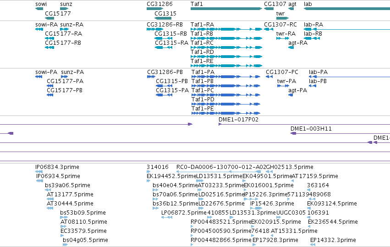The height and width of the screenshot is (247, 390).
Task: Select EST 'EK093124.5prime'
Action: click(332, 204)
